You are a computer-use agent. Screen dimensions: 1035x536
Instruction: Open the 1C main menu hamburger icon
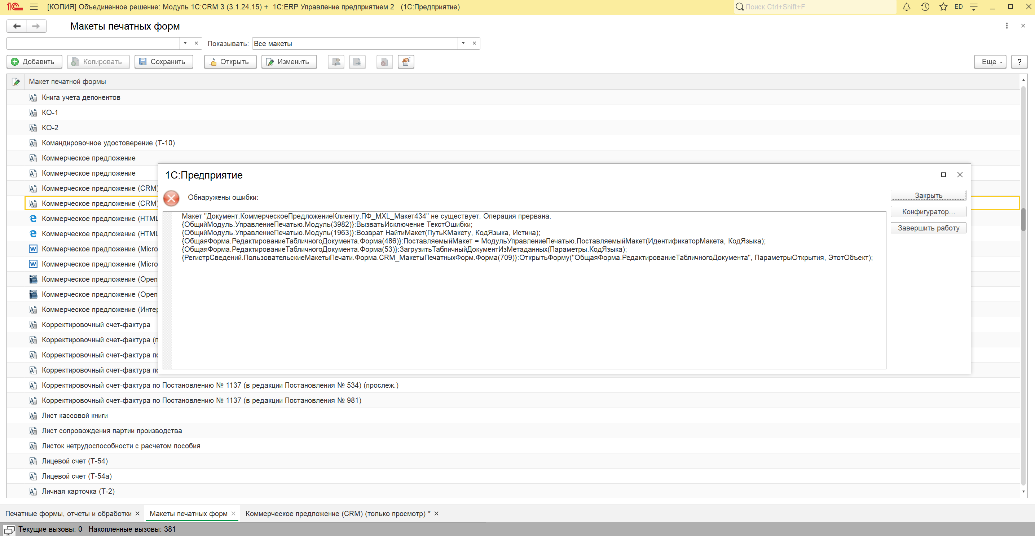(34, 7)
